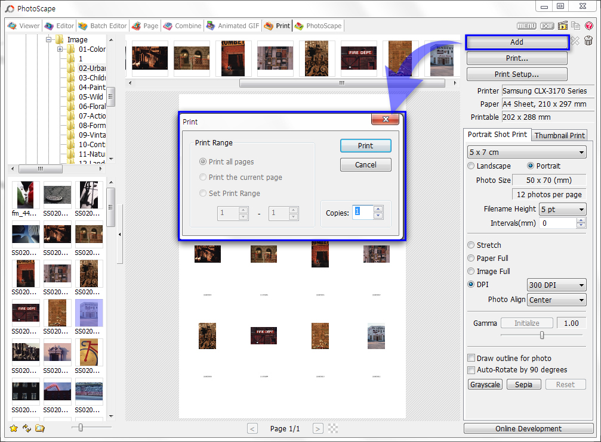Screen dimensions: 601x442
Task: Enable Auto-Rotate by 90 degrees
Action: pos(471,370)
